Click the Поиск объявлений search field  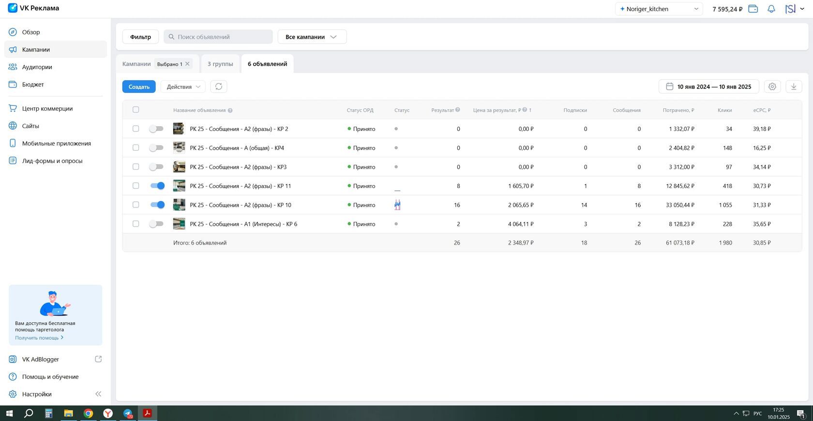pyautogui.click(x=218, y=37)
